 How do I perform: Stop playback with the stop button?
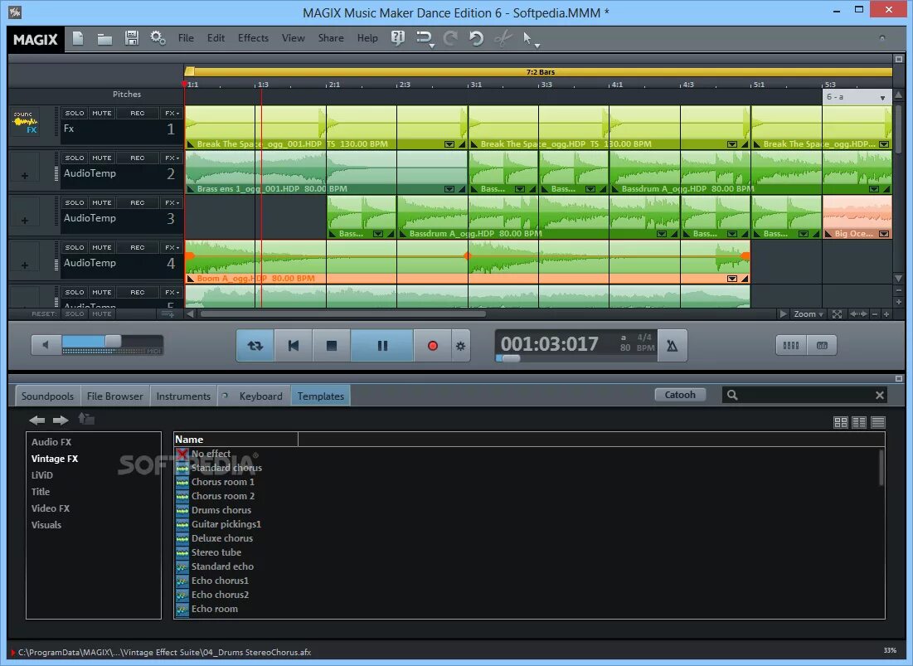click(x=332, y=345)
